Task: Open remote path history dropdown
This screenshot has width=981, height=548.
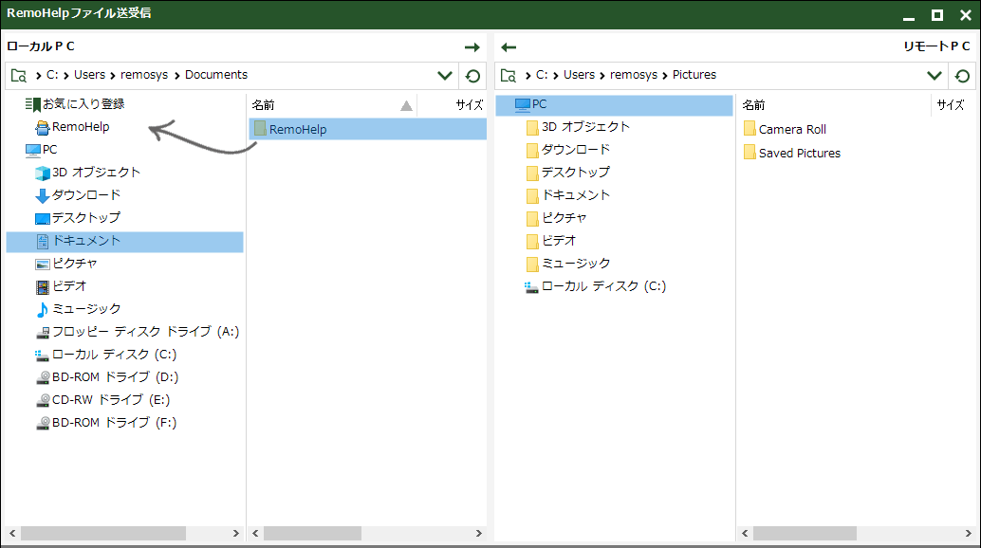Action: point(935,76)
